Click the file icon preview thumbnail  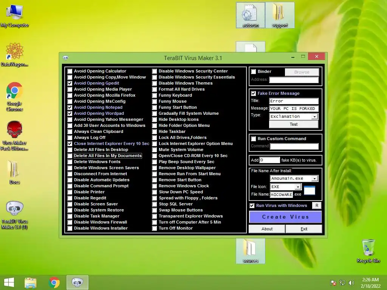[x=310, y=190]
